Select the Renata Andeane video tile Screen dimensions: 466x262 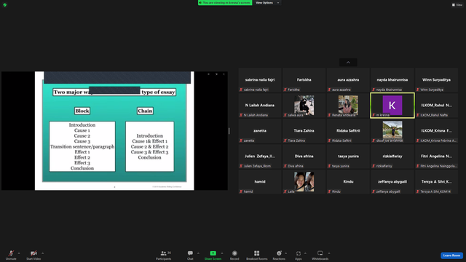pos(348,106)
